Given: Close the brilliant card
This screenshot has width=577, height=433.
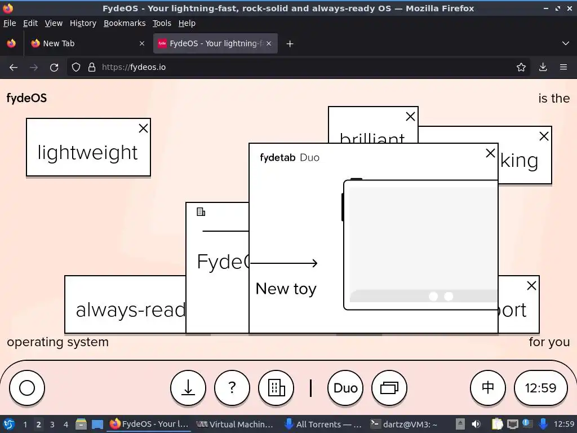Looking at the screenshot, I should click(410, 116).
